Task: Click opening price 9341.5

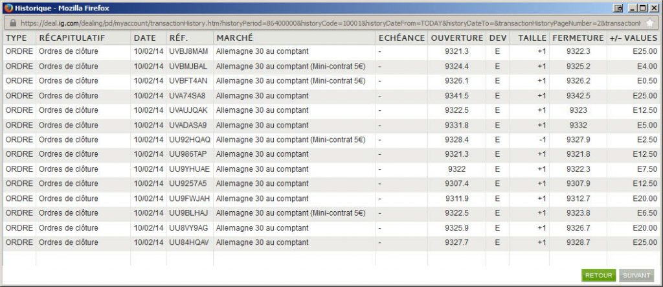Action: pyautogui.click(x=456, y=96)
